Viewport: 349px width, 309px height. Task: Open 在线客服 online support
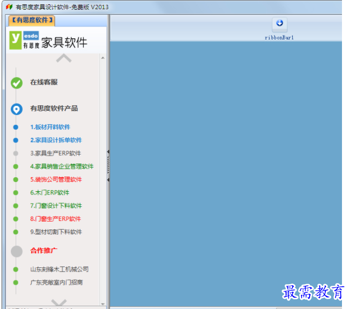(x=44, y=82)
